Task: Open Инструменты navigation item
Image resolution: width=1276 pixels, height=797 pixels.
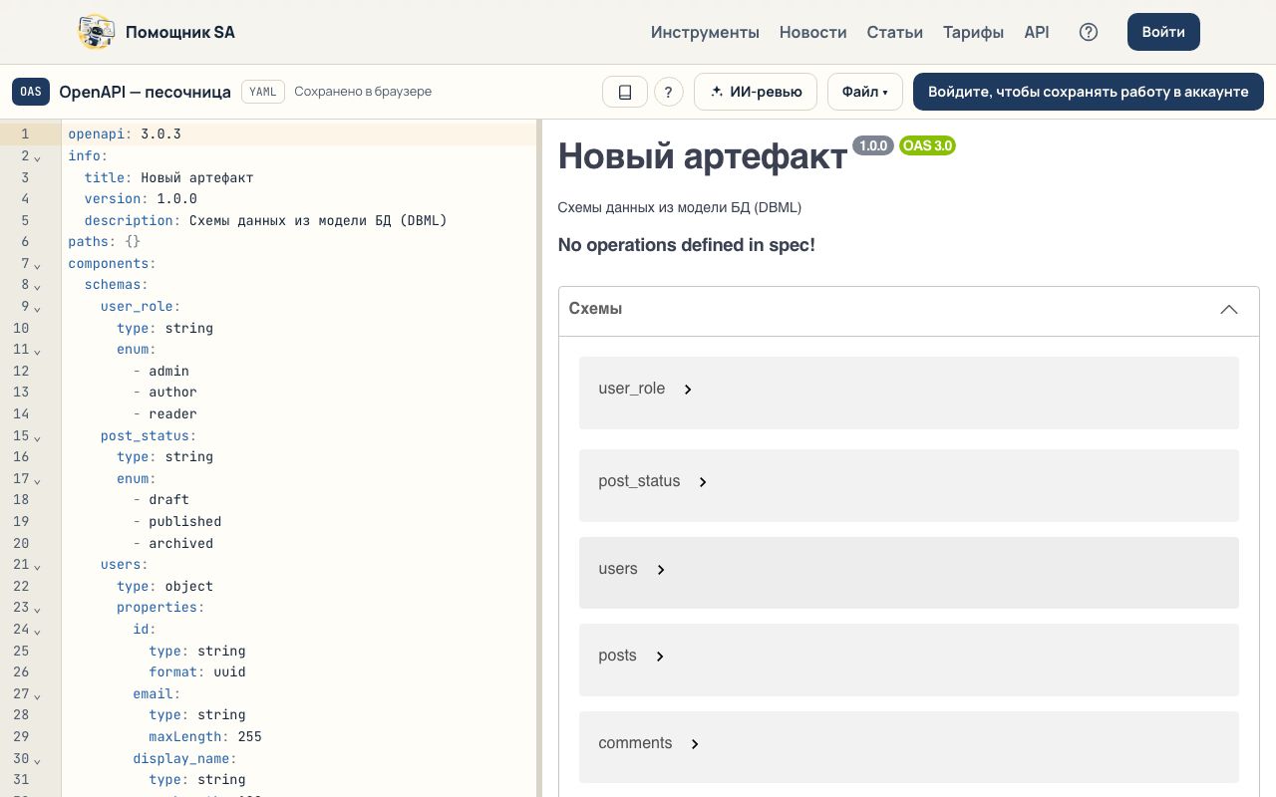Action: (x=705, y=32)
